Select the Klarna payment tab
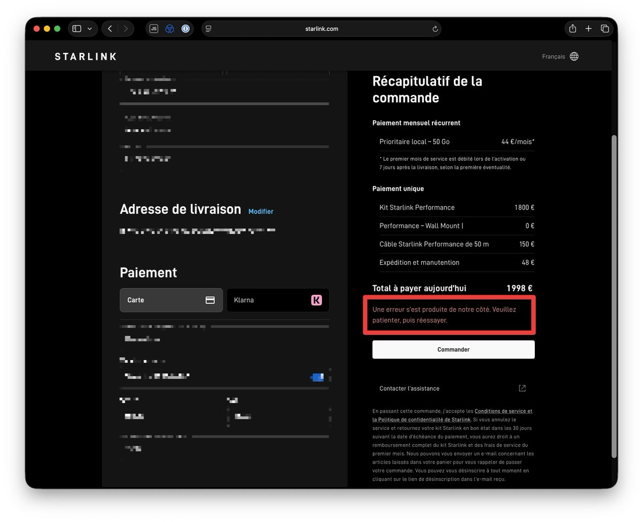The width and height of the screenshot is (643, 522). 278,300
